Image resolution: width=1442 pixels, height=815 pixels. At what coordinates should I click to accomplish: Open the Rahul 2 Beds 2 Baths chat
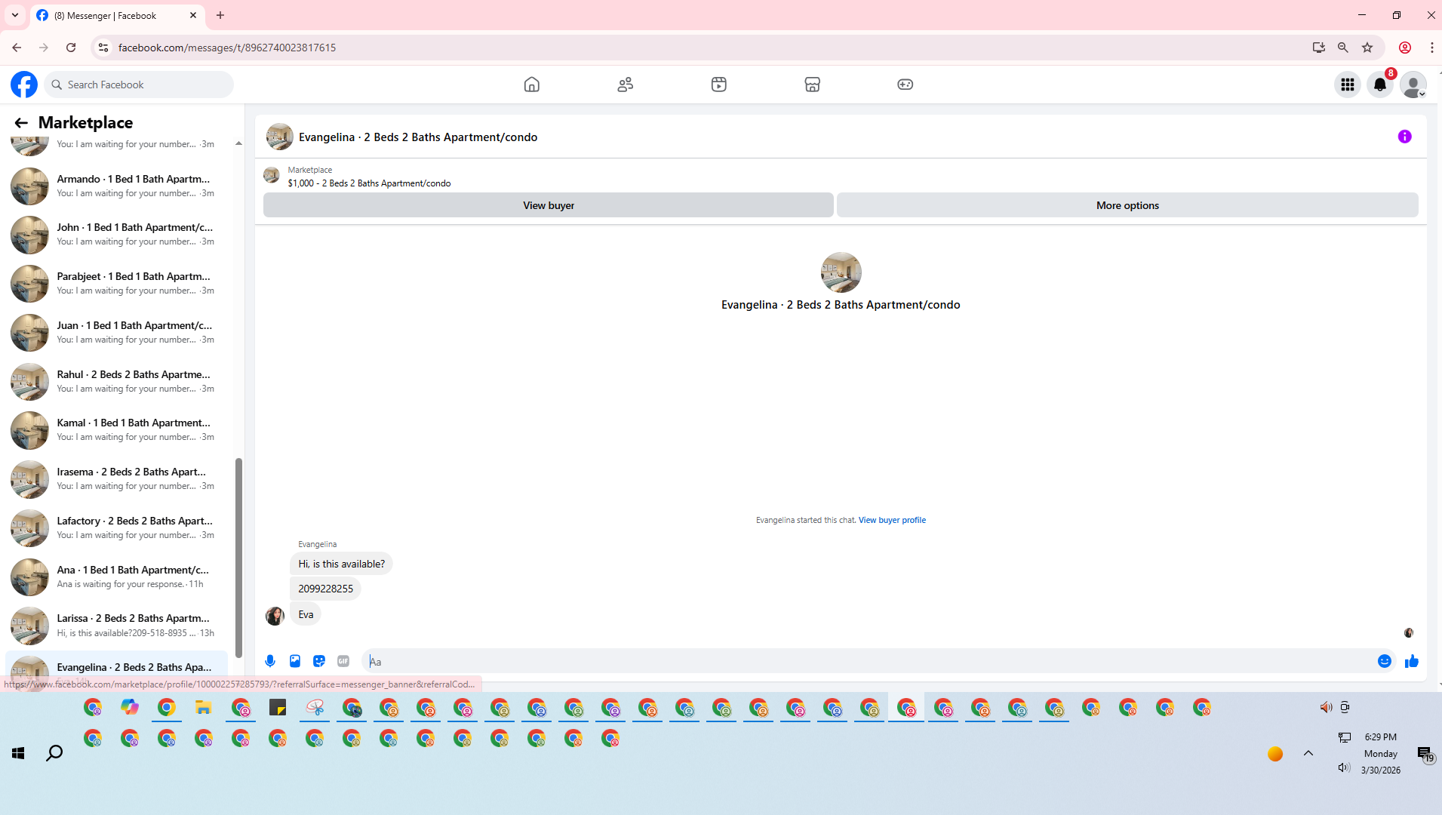click(117, 381)
